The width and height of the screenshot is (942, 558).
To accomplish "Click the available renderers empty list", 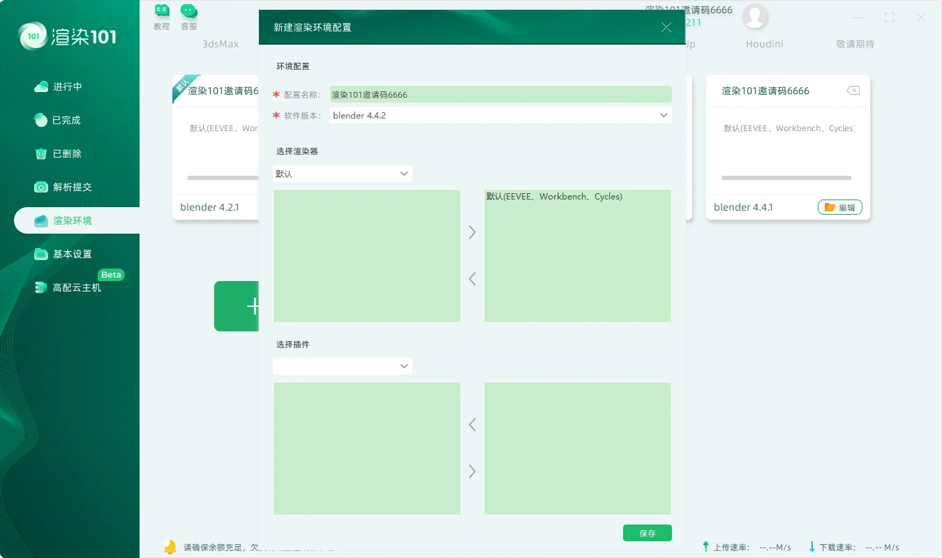I will point(367,256).
